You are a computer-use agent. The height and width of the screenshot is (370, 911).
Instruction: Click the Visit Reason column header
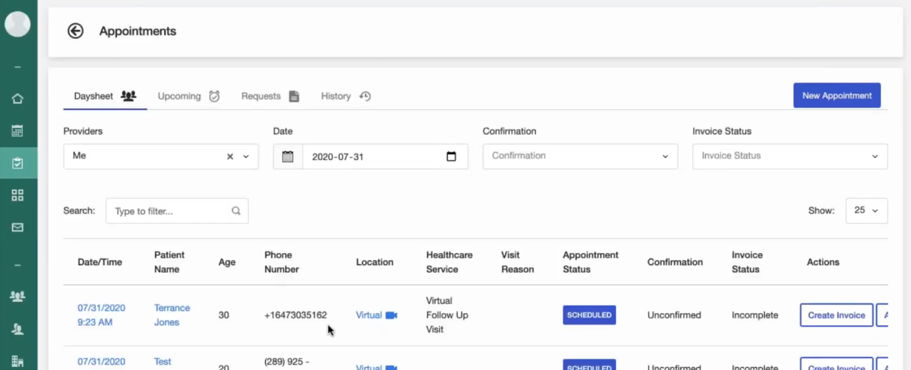point(518,262)
